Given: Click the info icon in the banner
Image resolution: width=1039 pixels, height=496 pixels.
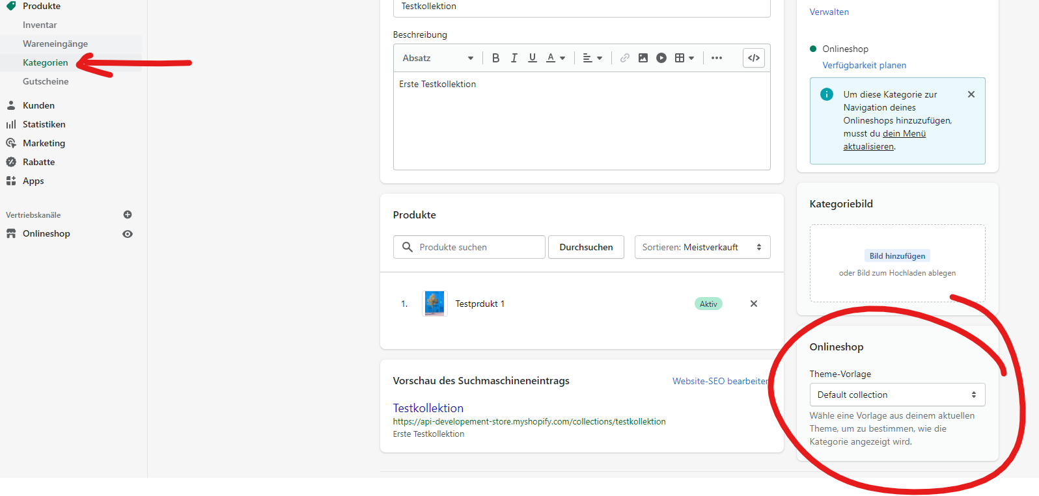Looking at the screenshot, I should [x=827, y=94].
